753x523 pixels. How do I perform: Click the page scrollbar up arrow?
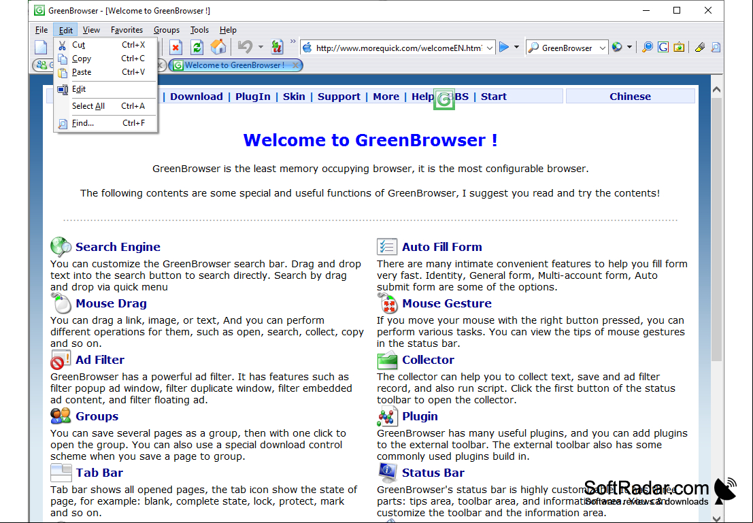[x=716, y=89]
